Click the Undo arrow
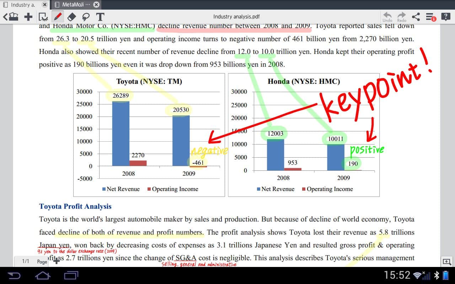The width and height of the screenshot is (455, 284). coord(387,17)
